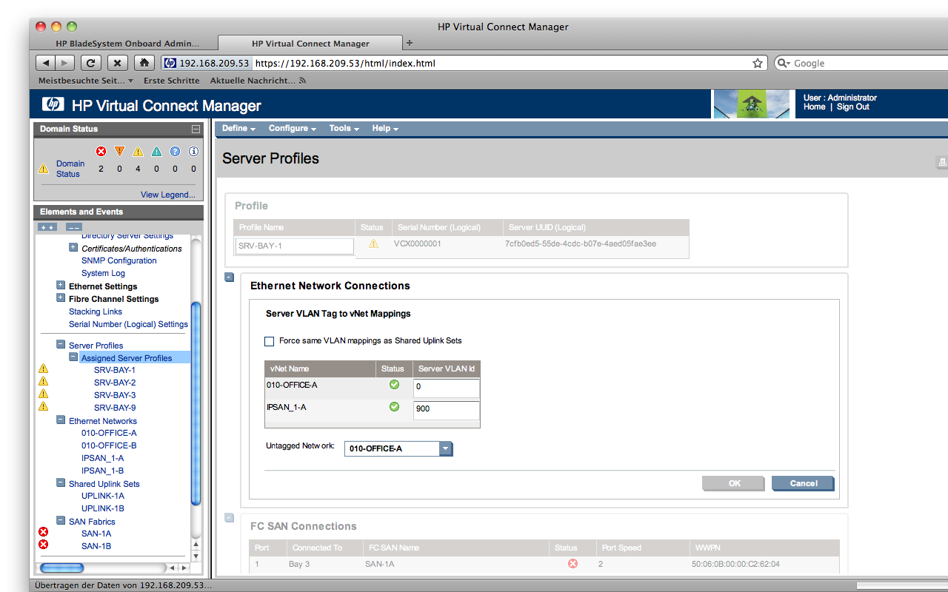Image resolution: width=948 pixels, height=592 pixels.
Task: Expand Ethernet Settings tree node
Action: [61, 286]
